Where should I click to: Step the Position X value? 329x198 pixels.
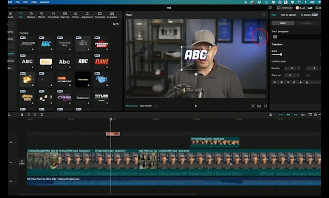pos(299,68)
